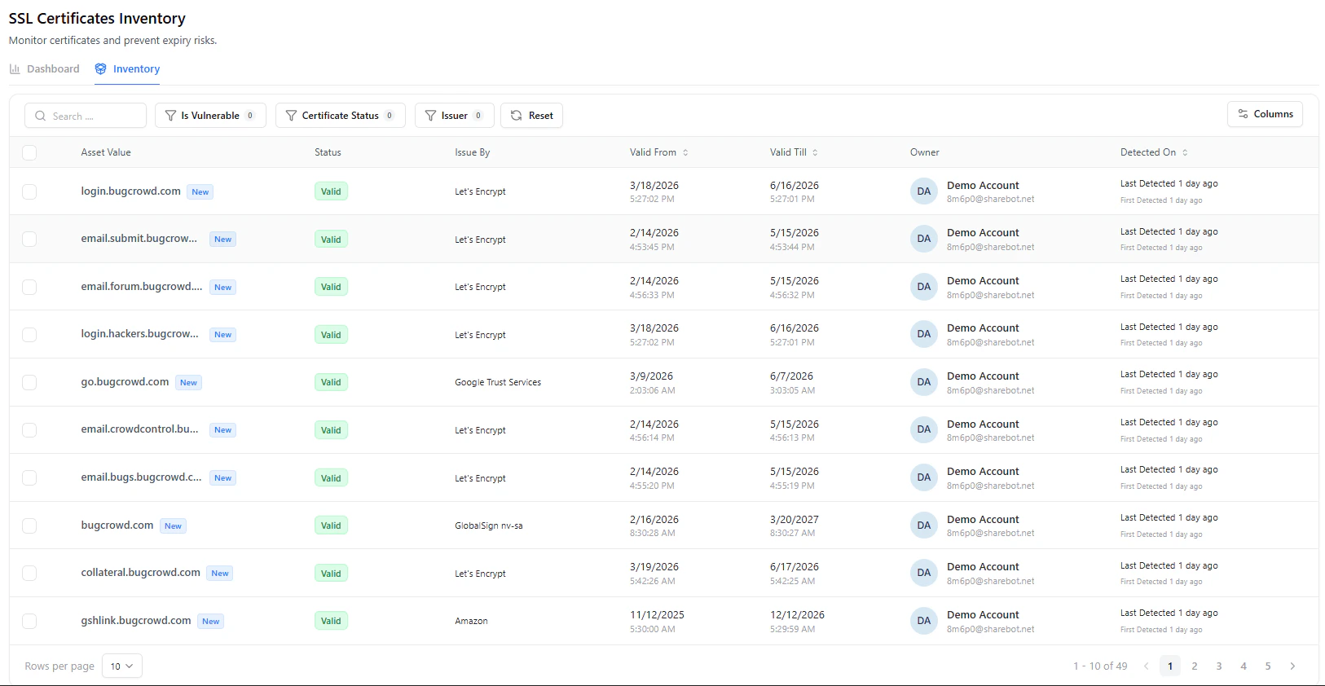The height and width of the screenshot is (686, 1325).
Task: Go to page 2
Action: point(1195,666)
